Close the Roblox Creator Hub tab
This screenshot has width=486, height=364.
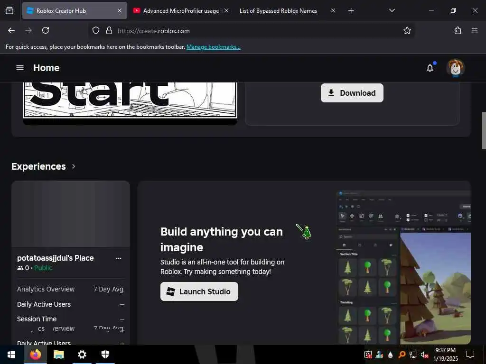point(120,10)
